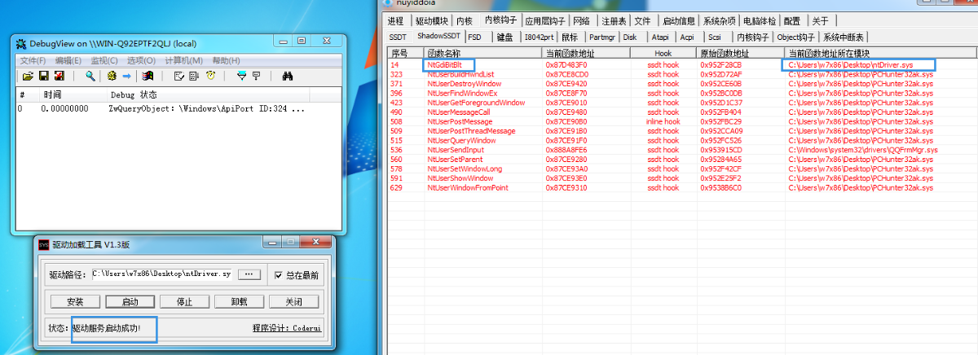The image size is (978, 355).
Task: Select the ZwQueryObject log entry in DebugView
Action: click(x=178, y=108)
